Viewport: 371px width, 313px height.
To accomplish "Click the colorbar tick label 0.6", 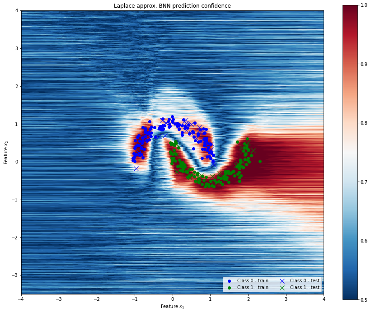I will (x=364, y=241).
